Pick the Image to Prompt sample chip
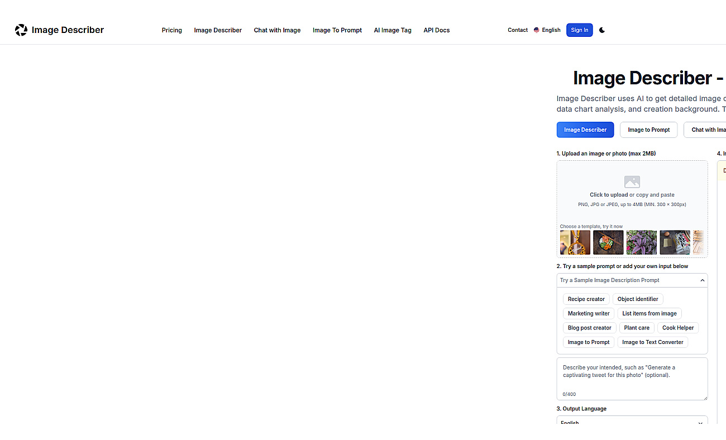The image size is (726, 440). (589, 342)
